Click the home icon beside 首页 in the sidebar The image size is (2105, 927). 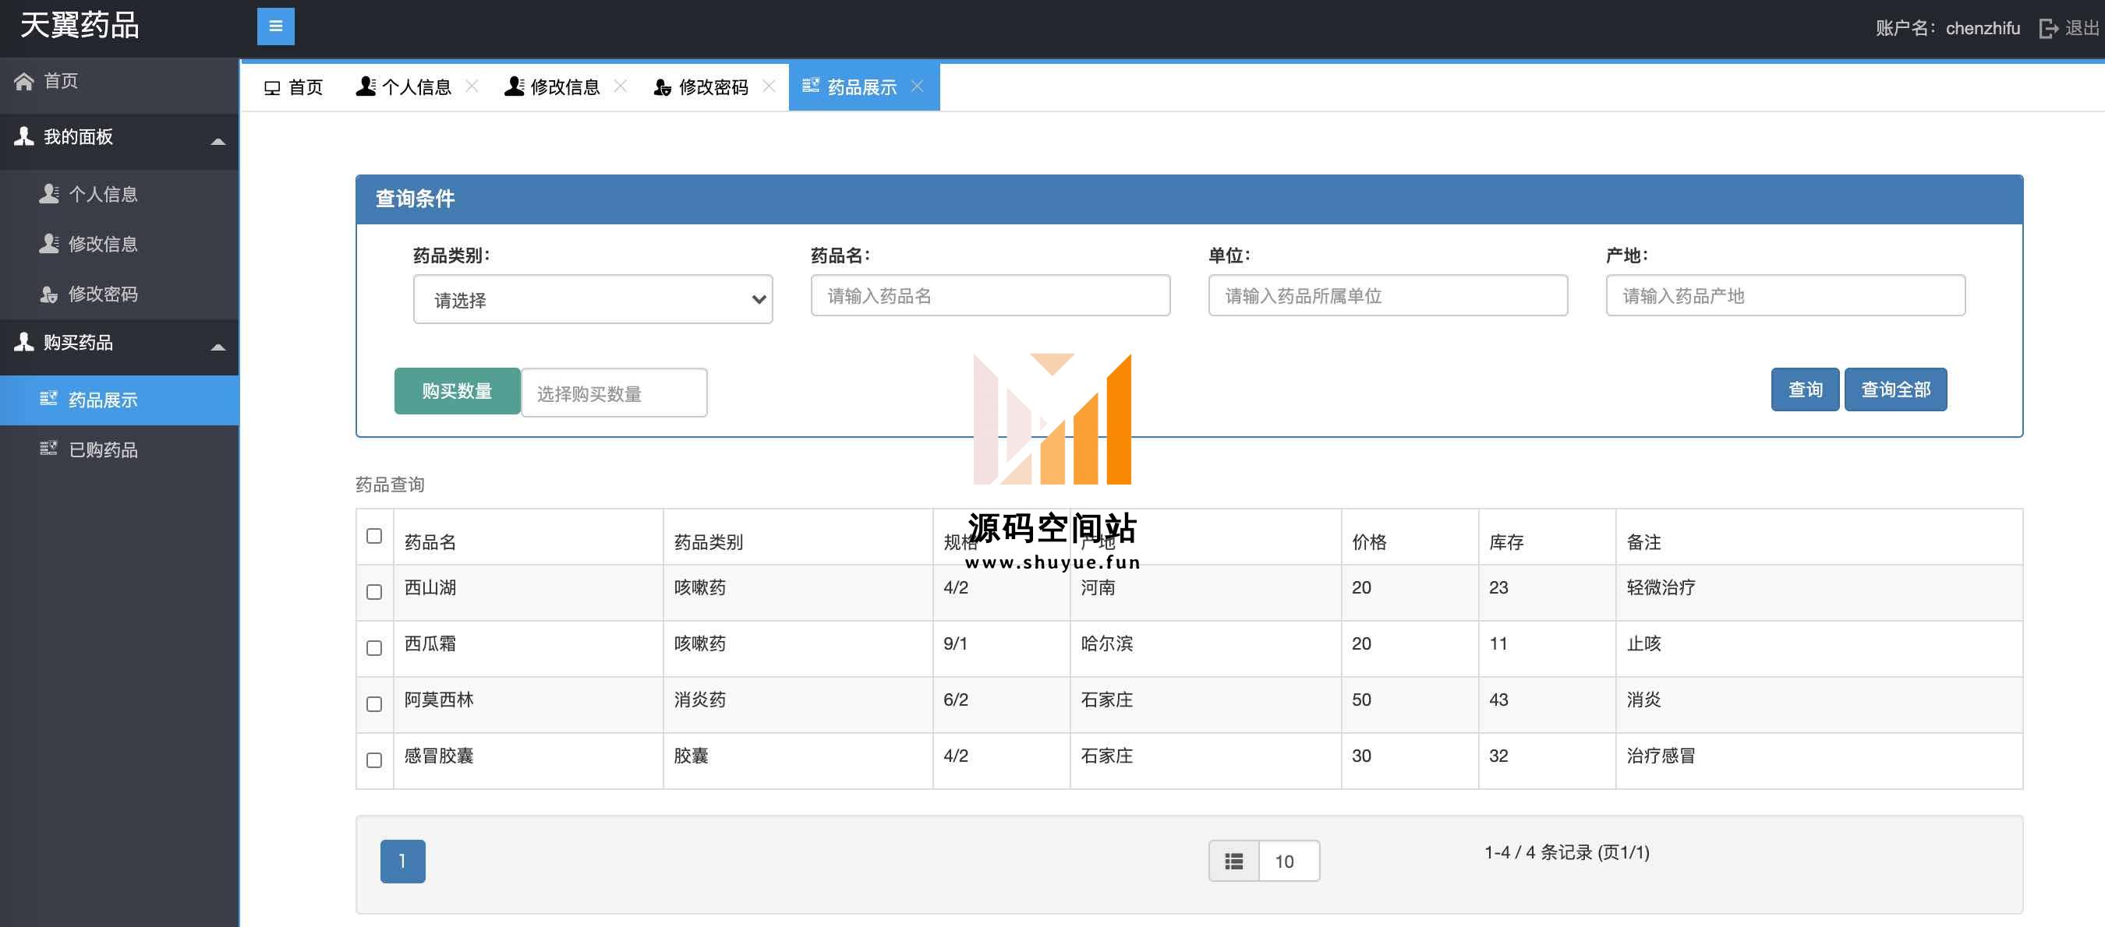23,81
